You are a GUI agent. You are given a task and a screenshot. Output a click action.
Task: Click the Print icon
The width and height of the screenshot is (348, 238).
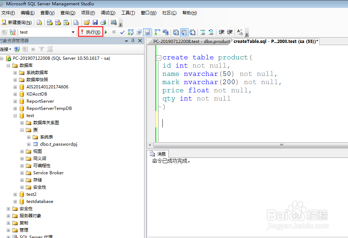tap(103, 22)
